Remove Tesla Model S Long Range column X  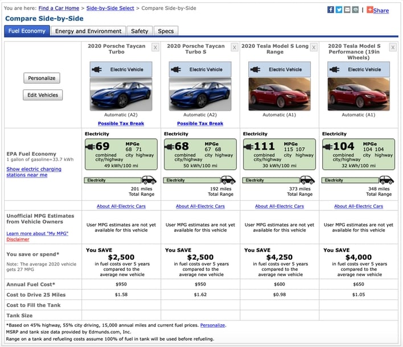click(314, 48)
